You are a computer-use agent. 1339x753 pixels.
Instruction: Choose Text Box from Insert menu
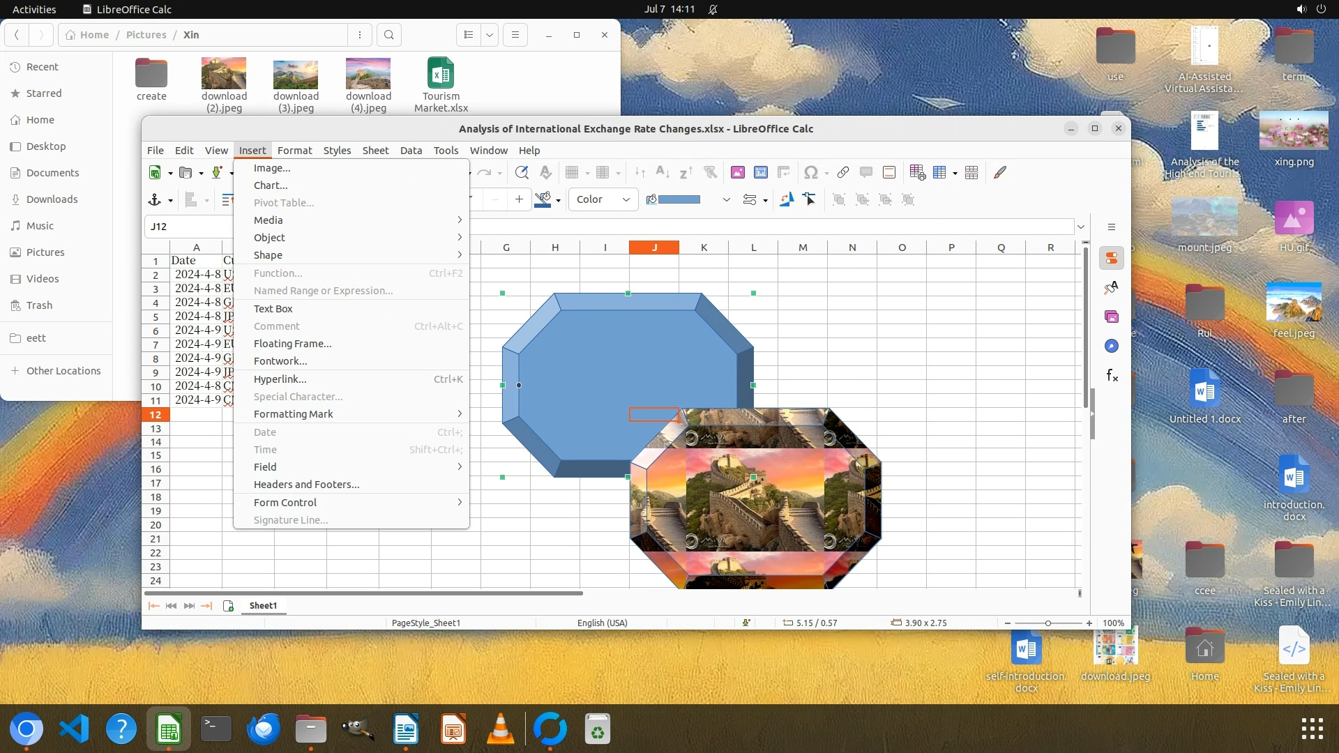pyautogui.click(x=273, y=308)
